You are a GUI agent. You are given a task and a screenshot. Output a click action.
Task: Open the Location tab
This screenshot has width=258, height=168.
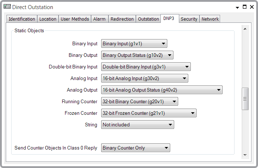coord(48,19)
